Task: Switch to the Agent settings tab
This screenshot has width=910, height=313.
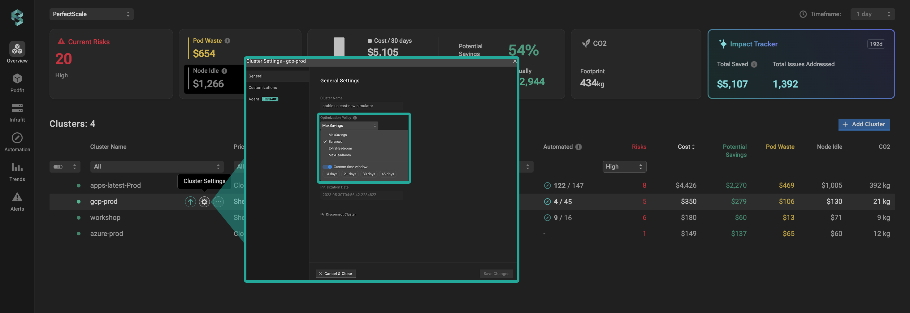Action: pyautogui.click(x=278, y=99)
